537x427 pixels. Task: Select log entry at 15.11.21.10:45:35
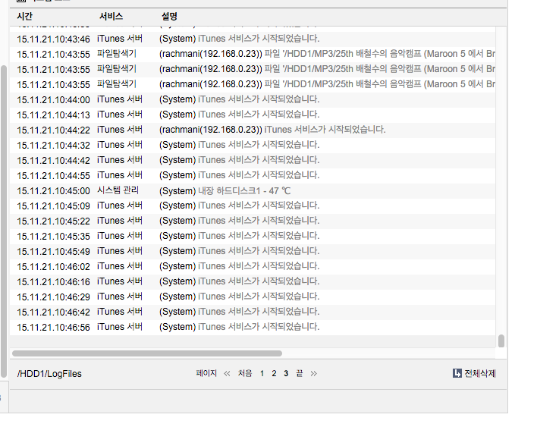253,237
